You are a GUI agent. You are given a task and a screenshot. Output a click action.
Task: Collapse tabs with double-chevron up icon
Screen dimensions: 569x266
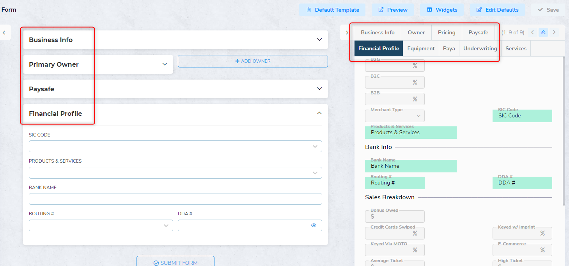(543, 32)
